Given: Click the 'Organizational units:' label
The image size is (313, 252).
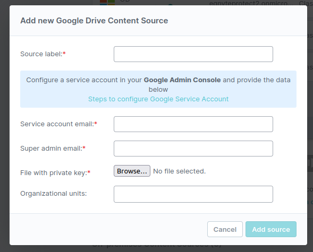Looking at the screenshot, I should click(x=54, y=194).
